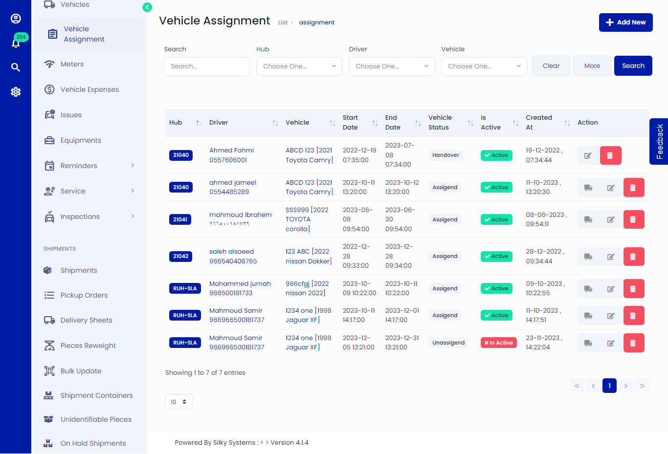The width and height of the screenshot is (668, 454).
Task: Delete the Ahmed Fahmi assignment row
Action: click(610, 155)
